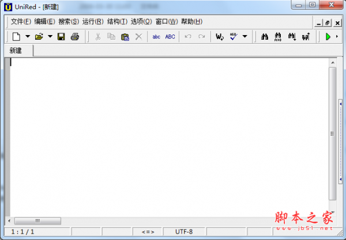Click the horizontal scrollbar left arrow
This screenshot has height=240, width=346.
pos(9,220)
